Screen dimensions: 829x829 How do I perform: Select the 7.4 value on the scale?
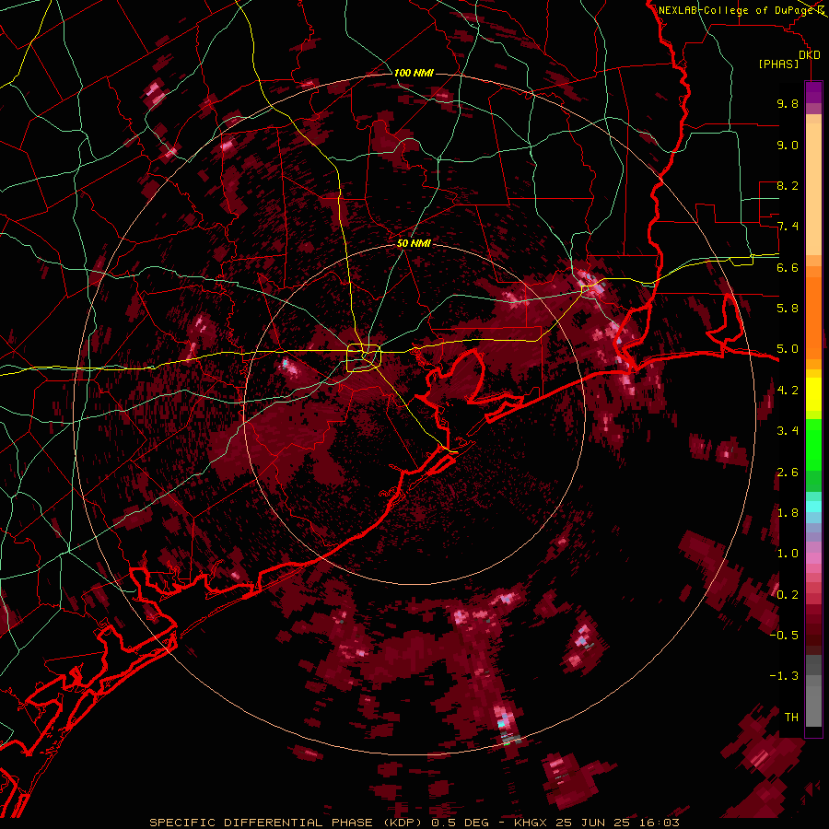(788, 227)
